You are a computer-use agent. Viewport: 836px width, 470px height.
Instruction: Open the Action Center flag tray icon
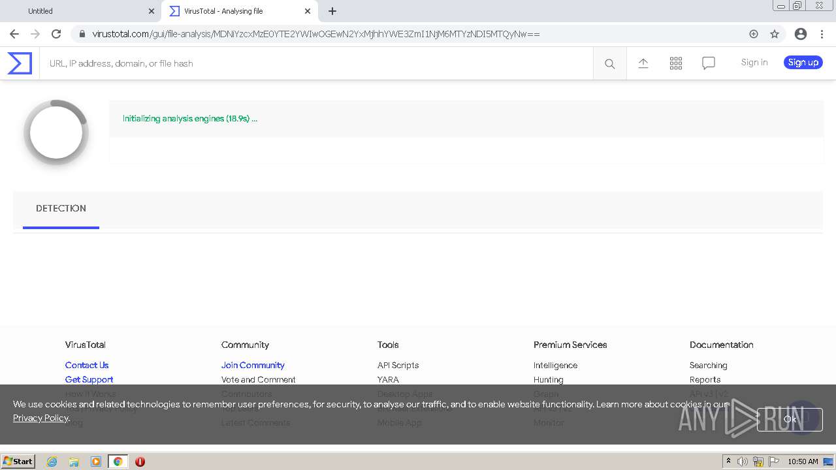(774, 462)
